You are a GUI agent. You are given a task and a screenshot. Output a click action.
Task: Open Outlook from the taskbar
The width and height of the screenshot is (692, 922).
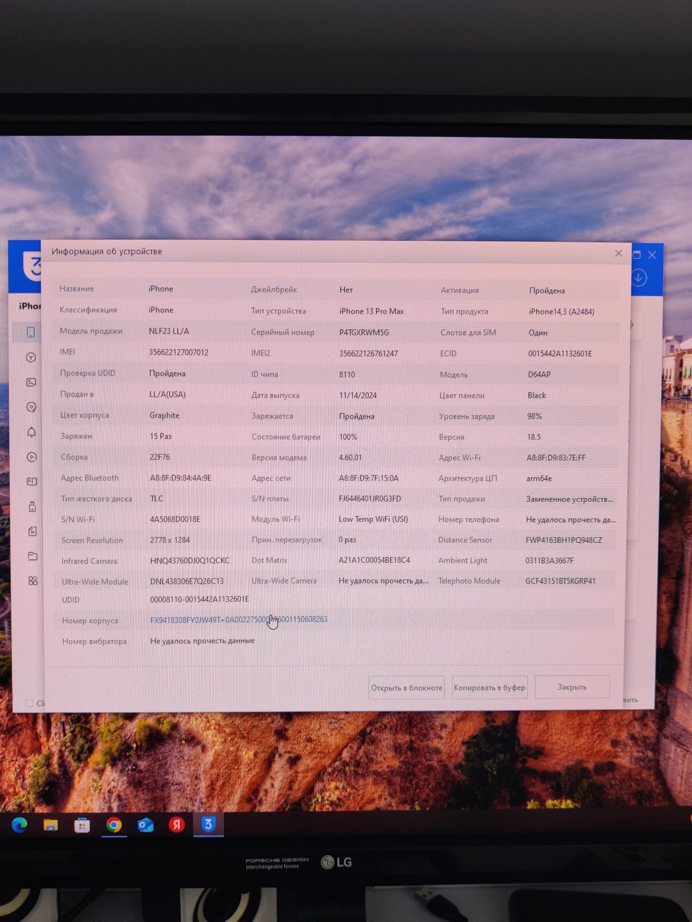pos(145,825)
